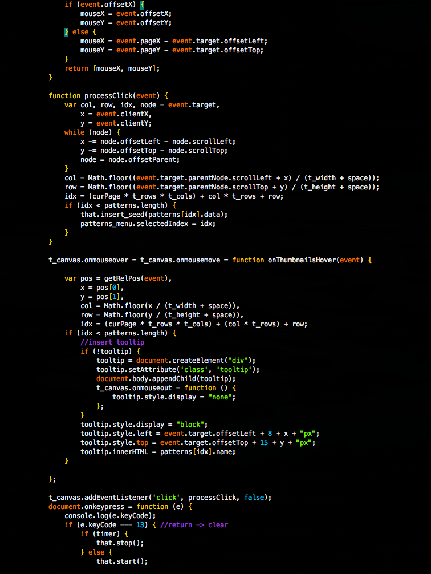The image size is (431, 574).
Task: Click 'tooltip.style.display = "block";'
Action: click(x=144, y=425)
